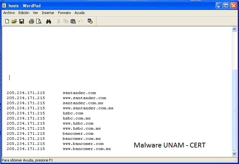The image size is (239, 164).
Task: Open a file with the Open folder icon
Action: click(x=14, y=21)
